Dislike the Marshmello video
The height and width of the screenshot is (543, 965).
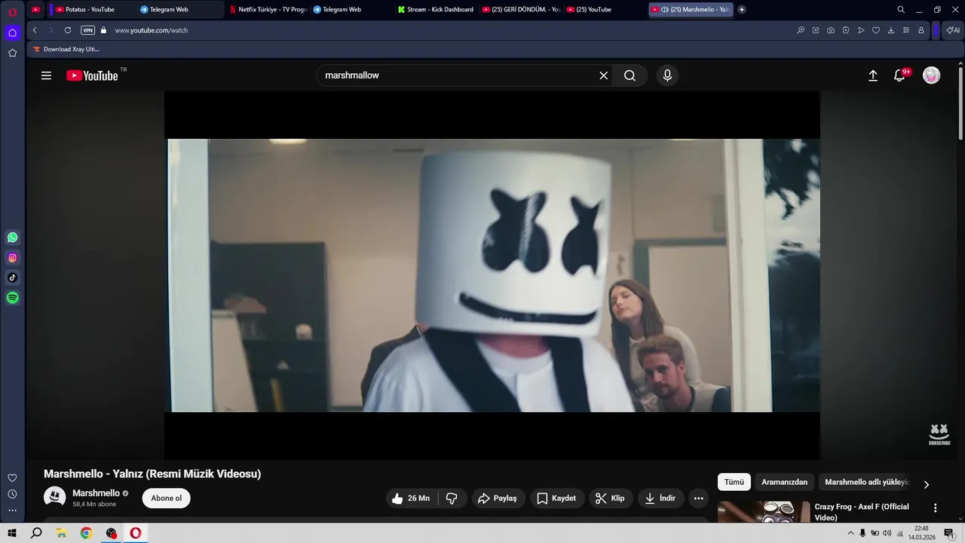pyautogui.click(x=452, y=499)
